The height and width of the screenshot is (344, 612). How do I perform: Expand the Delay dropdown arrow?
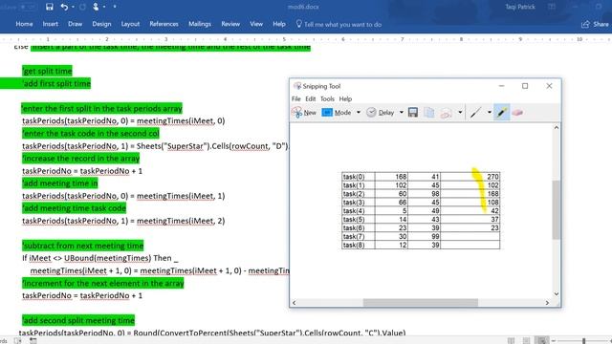[x=402, y=113]
